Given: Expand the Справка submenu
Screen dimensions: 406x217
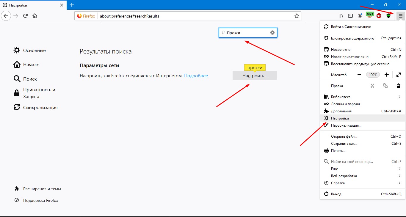Looking at the screenshot, I should 363,183.
